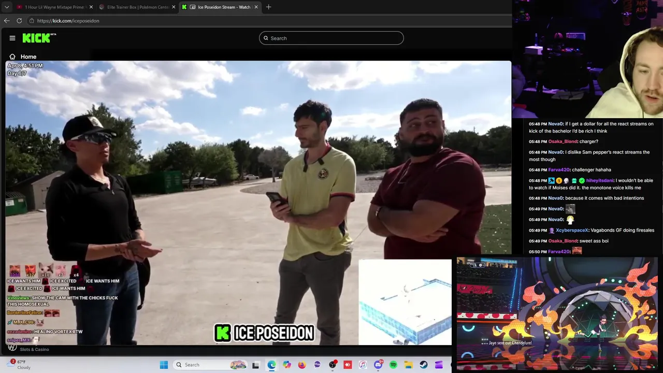Focus the Kick search field
This screenshot has height=373, width=663.
click(331, 38)
